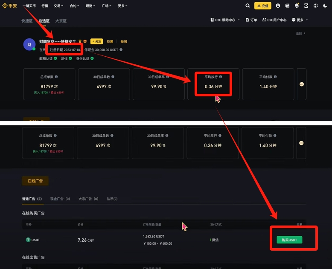
Task: Click the 1,563.60 USDT quantity
Action: pos(154,237)
